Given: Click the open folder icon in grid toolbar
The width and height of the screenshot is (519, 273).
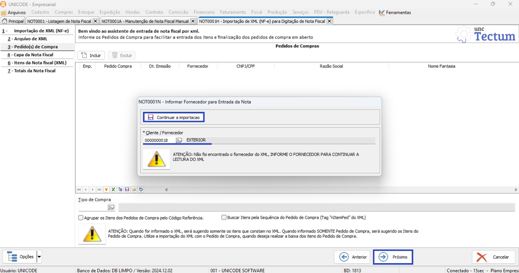Looking at the screenshot, I should coord(134,190).
